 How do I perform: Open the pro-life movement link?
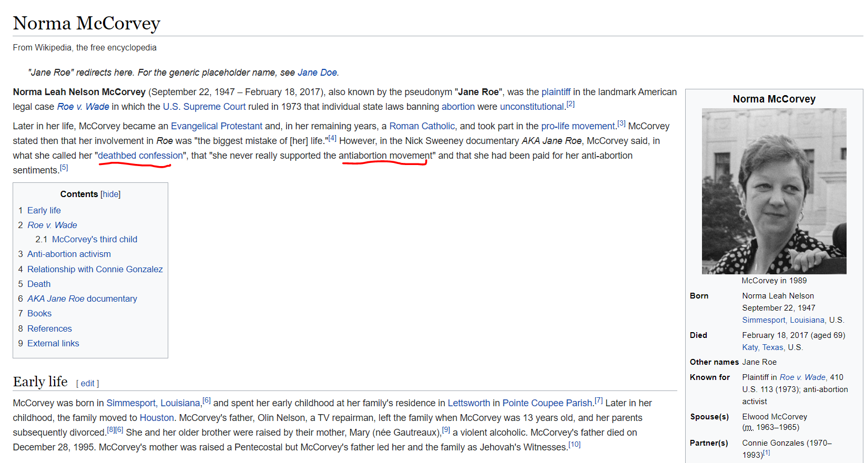(578, 126)
